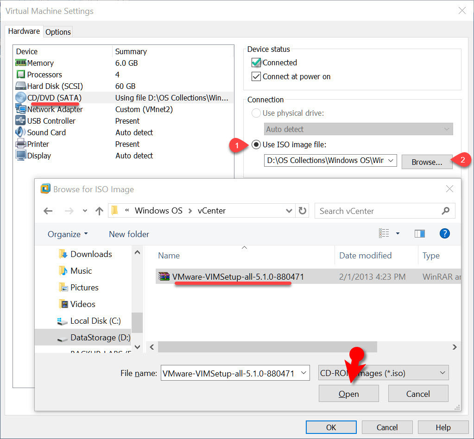The width and height of the screenshot is (474, 439).
Task: Click the DataStorage (D:) drive icon
Action: (62, 339)
